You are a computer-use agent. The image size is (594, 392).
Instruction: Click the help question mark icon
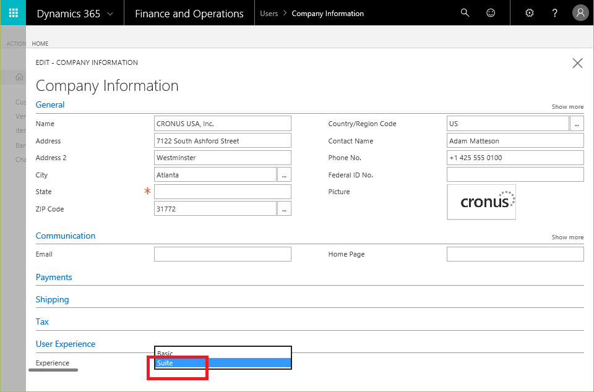pyautogui.click(x=554, y=13)
